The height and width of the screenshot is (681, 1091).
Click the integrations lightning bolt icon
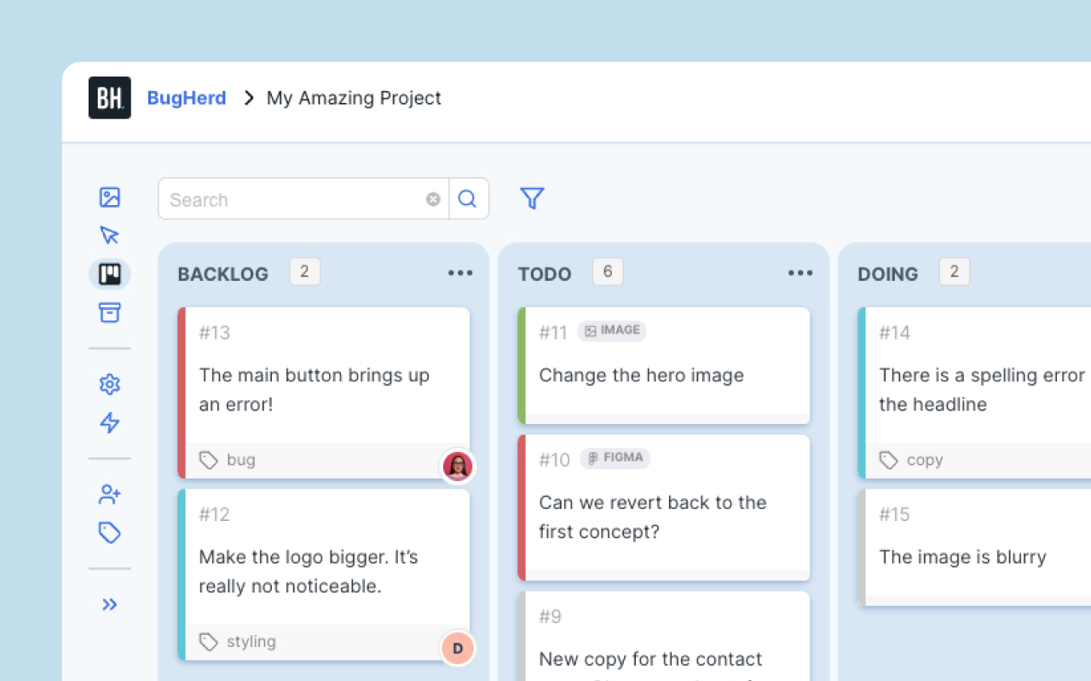pyautogui.click(x=110, y=423)
